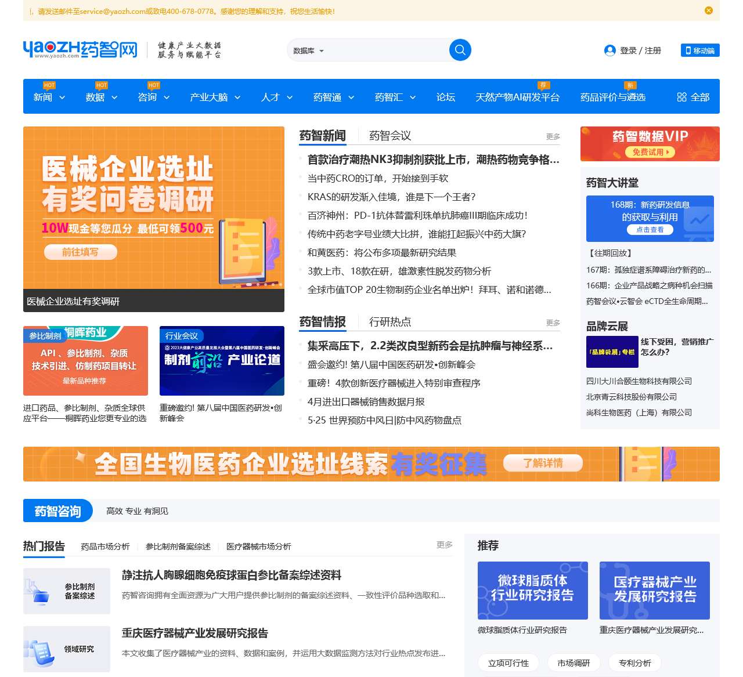Open the 全部 grid menu icon

682,97
